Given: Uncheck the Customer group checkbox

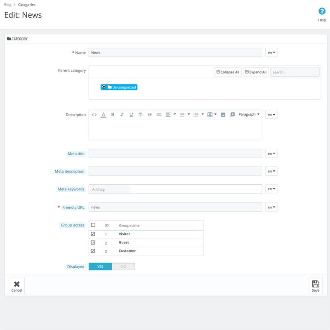Looking at the screenshot, I should (93, 251).
